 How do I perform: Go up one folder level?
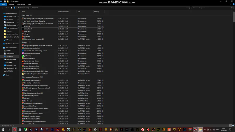11,8
